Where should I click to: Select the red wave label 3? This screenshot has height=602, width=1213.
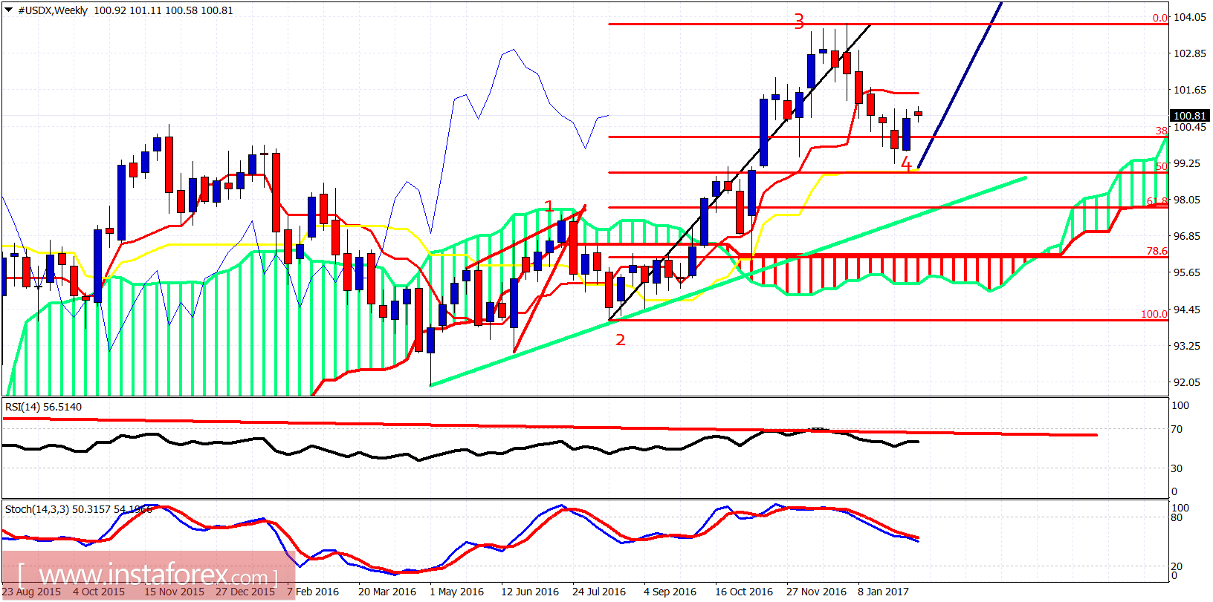799,22
